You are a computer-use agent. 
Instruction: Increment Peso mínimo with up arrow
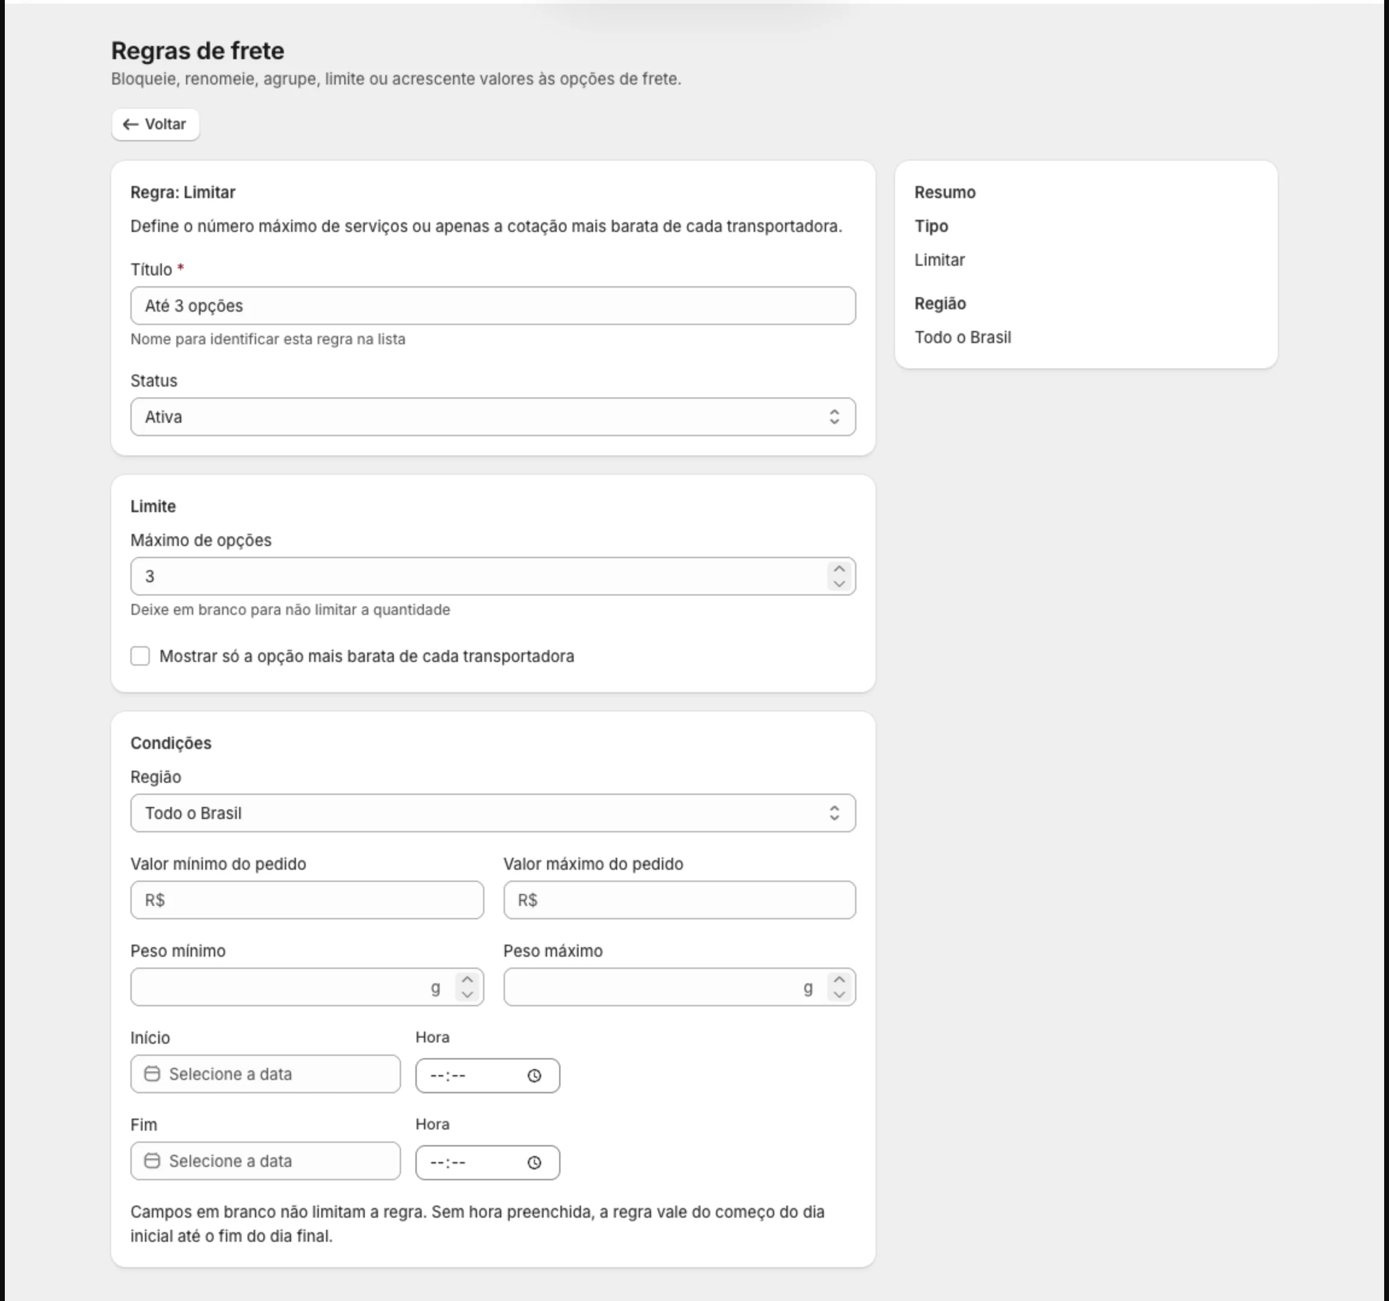[x=467, y=980]
